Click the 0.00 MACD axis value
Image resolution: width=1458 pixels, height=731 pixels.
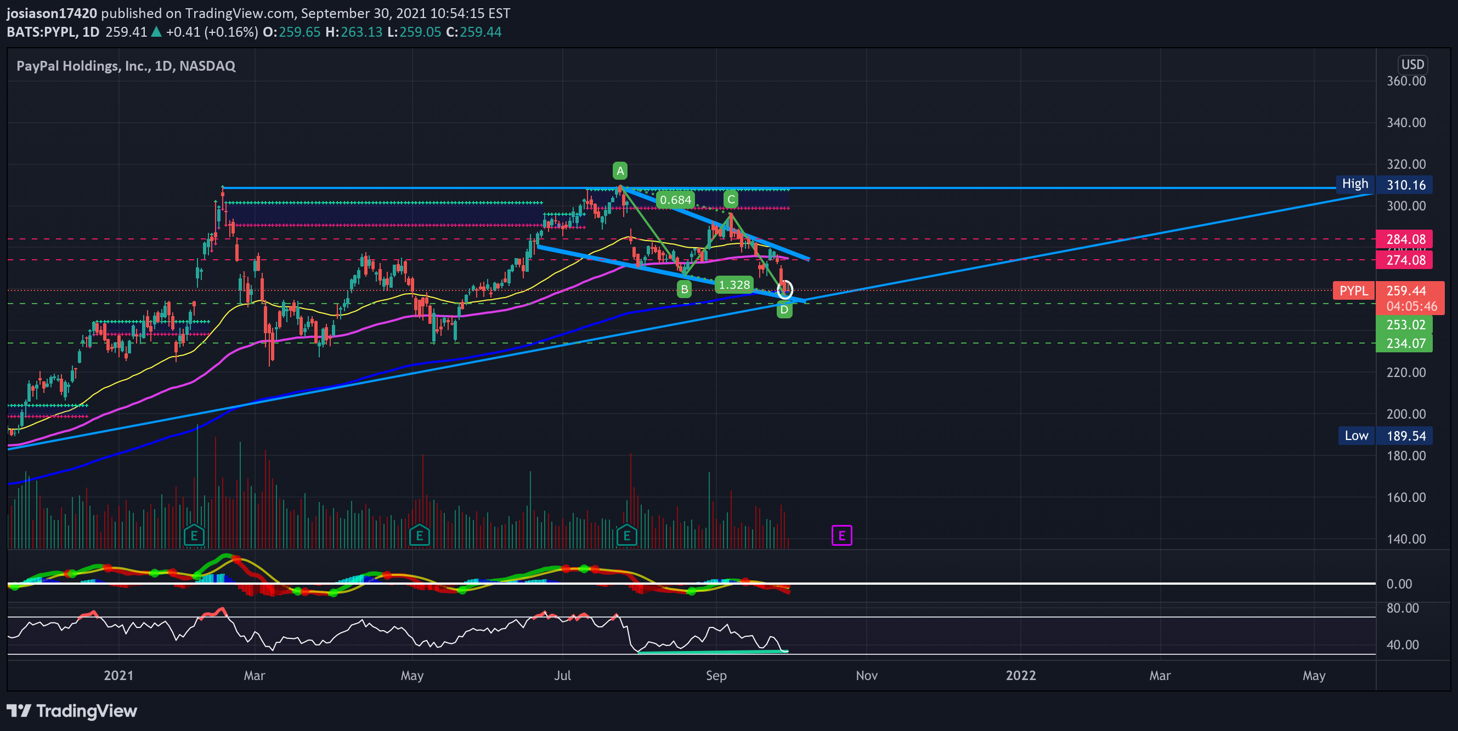pos(1399,584)
